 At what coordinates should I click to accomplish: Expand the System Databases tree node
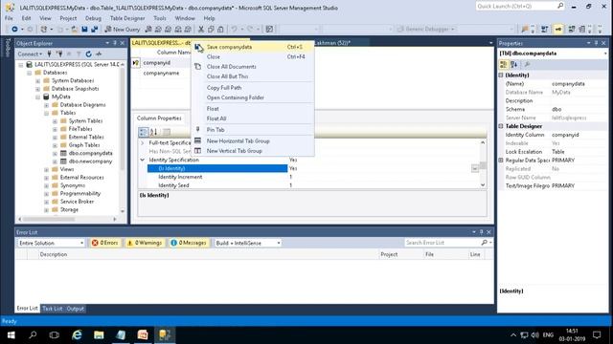click(38, 80)
